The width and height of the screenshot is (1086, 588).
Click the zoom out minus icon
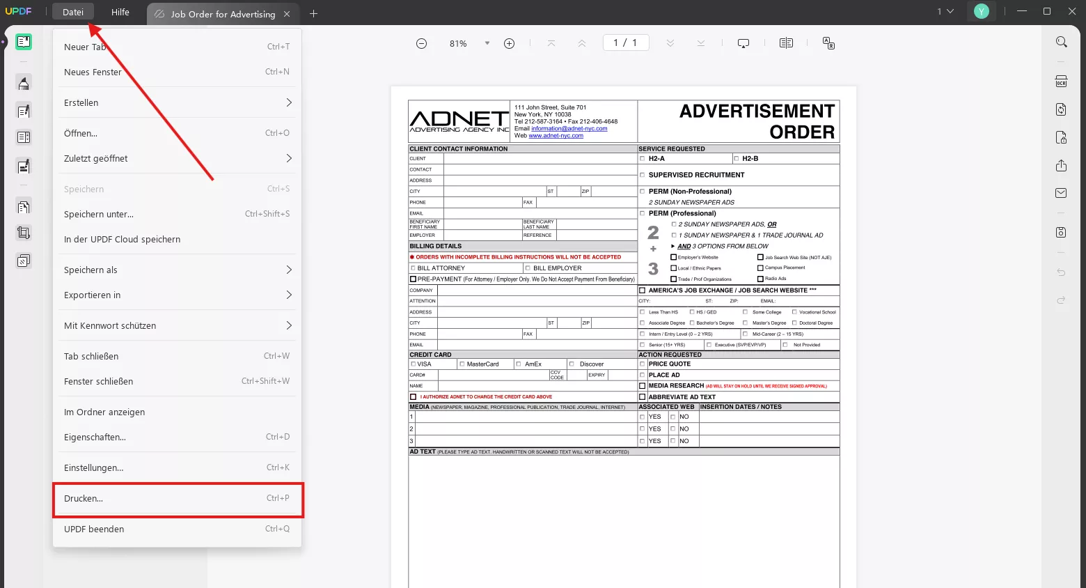(x=421, y=43)
